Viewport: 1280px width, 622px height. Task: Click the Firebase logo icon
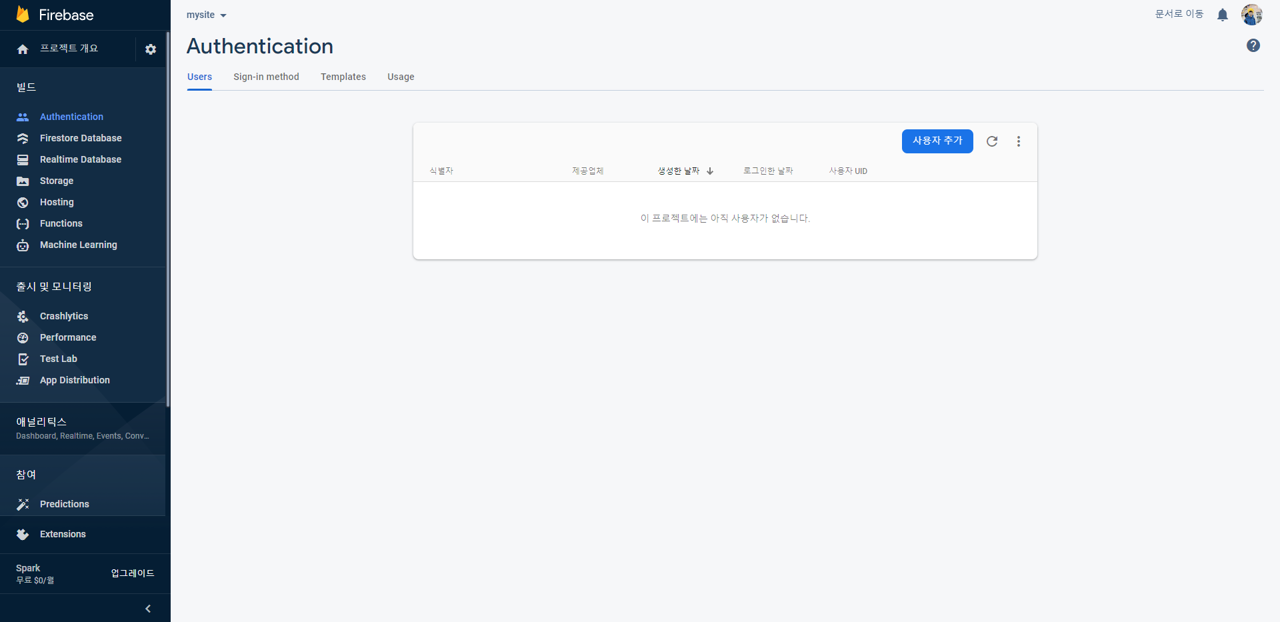point(23,15)
